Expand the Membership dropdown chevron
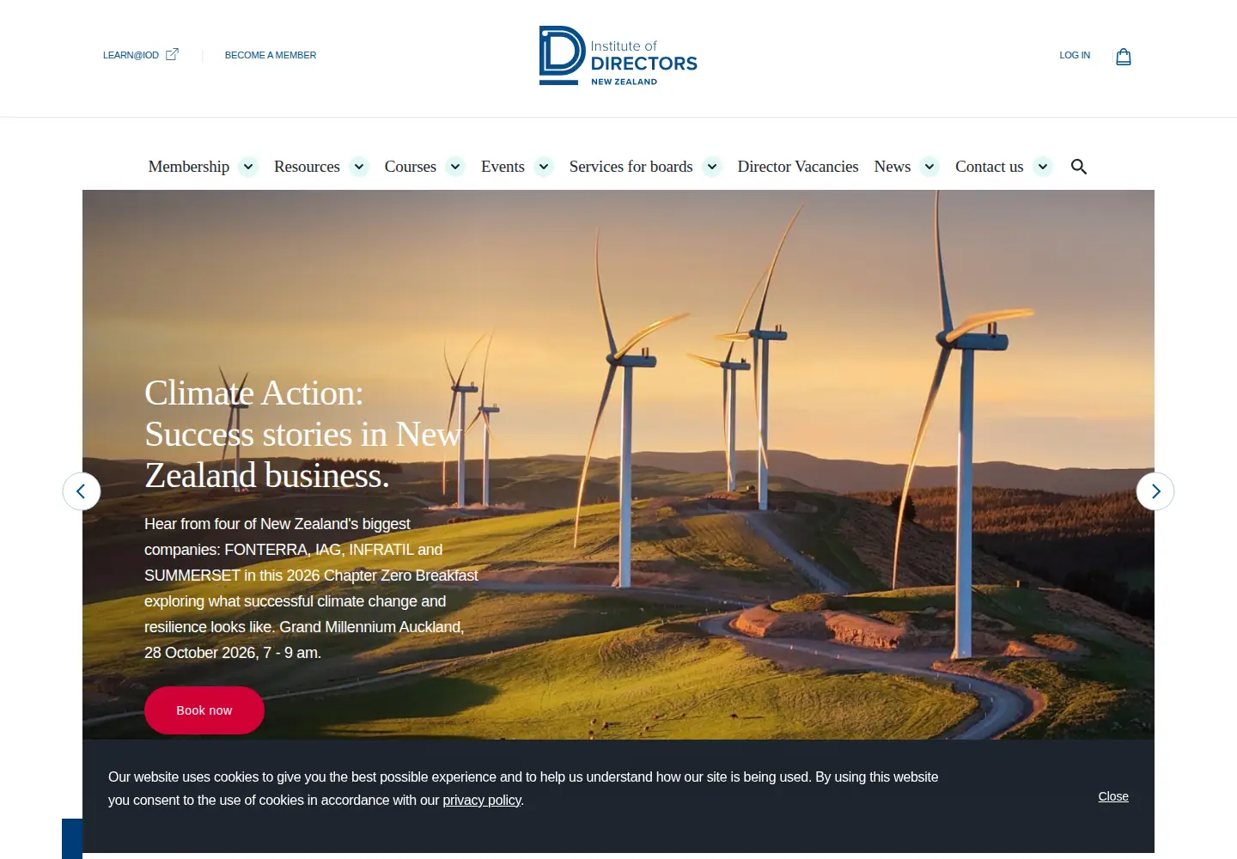This screenshot has height=859, width=1237. [x=248, y=167]
